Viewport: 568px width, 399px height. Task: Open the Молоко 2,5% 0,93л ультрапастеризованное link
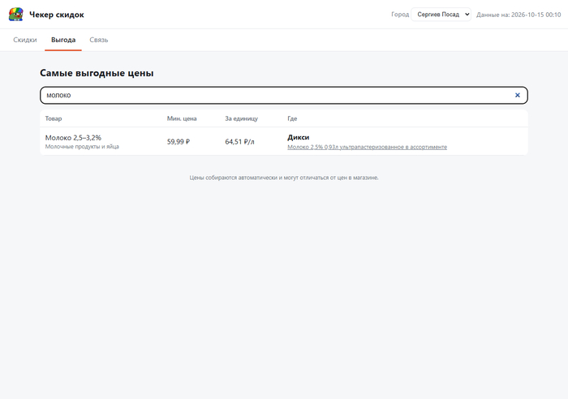coord(367,147)
